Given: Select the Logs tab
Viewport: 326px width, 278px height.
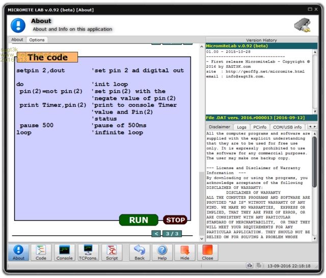Looking at the screenshot, I should pos(241,127).
